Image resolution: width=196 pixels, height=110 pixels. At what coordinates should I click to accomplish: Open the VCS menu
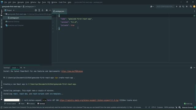(49, 2)
